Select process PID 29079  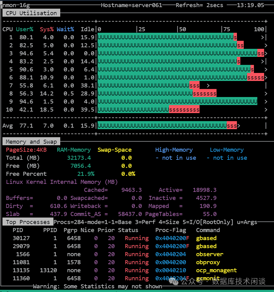tap(21, 246)
